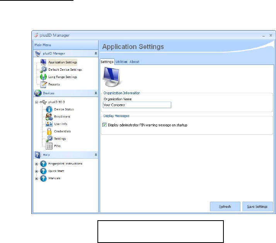276x243 pixels.
Task: Collapse the Help section
Action: pyautogui.click(x=96, y=155)
